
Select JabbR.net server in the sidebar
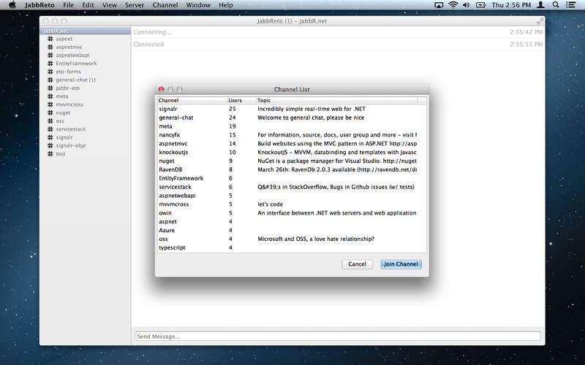point(85,31)
